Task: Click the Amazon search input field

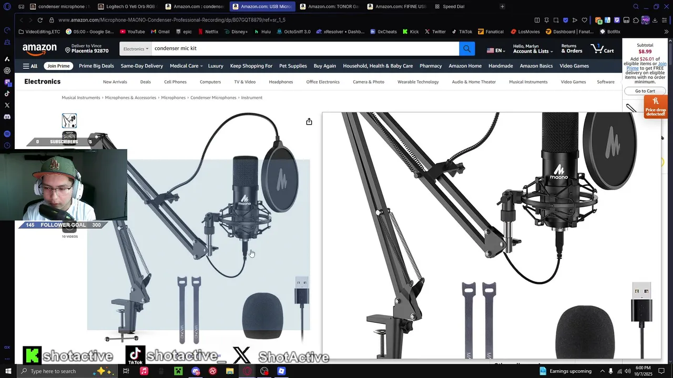Action: point(305,49)
